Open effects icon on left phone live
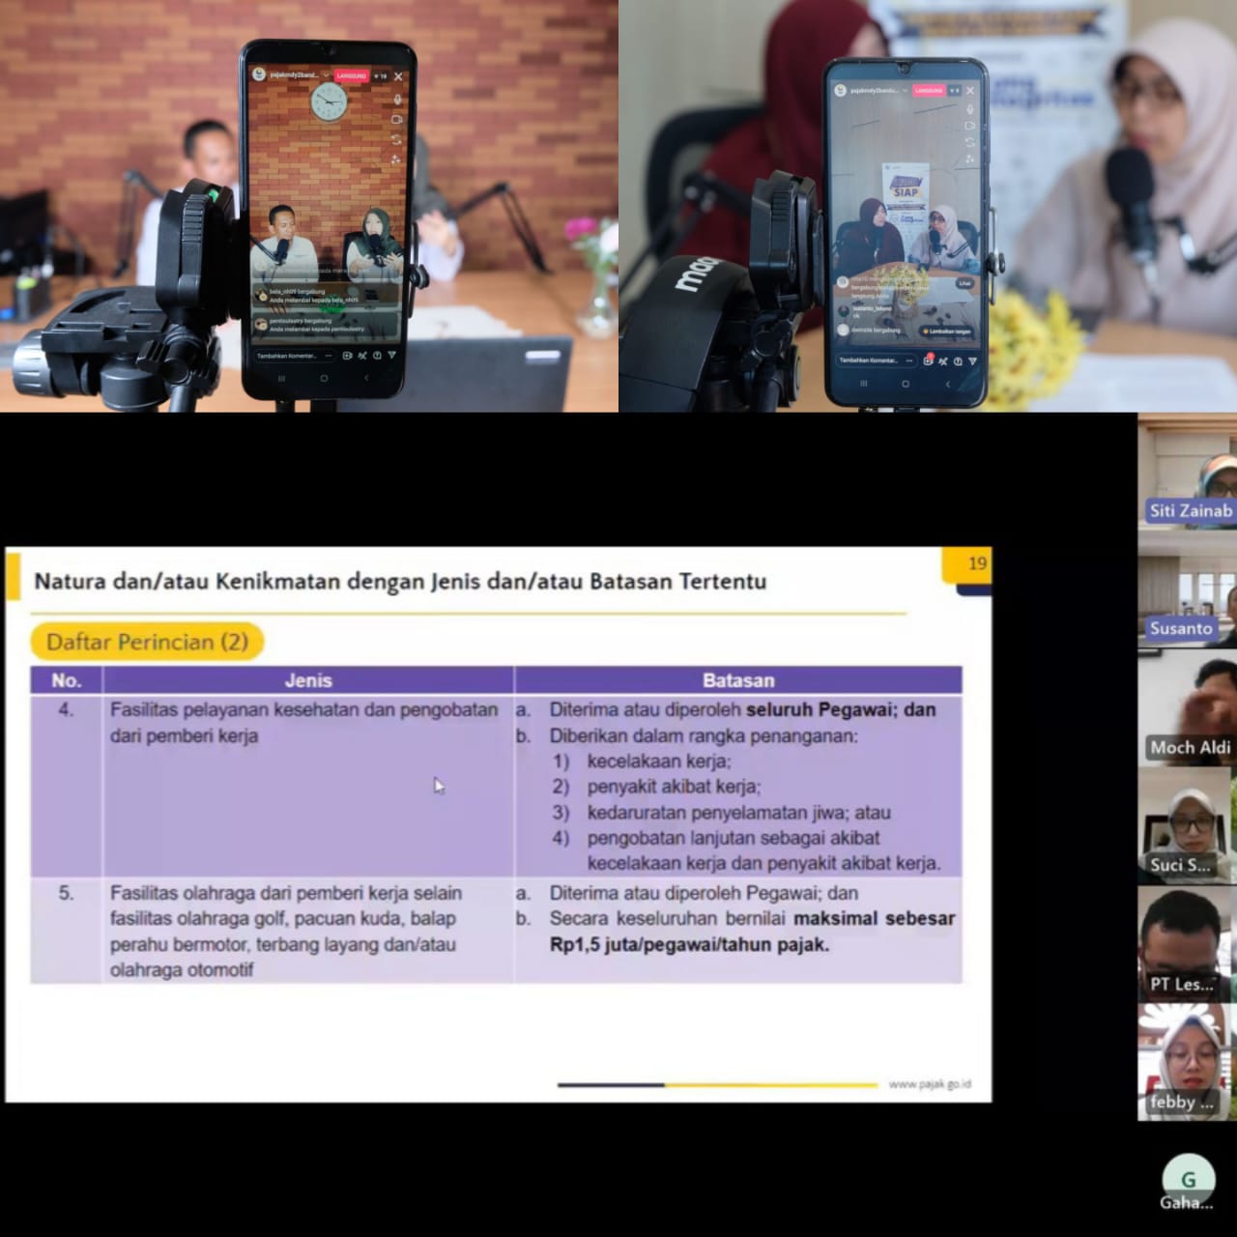Screen dimensions: 1237x1237 pos(397,159)
